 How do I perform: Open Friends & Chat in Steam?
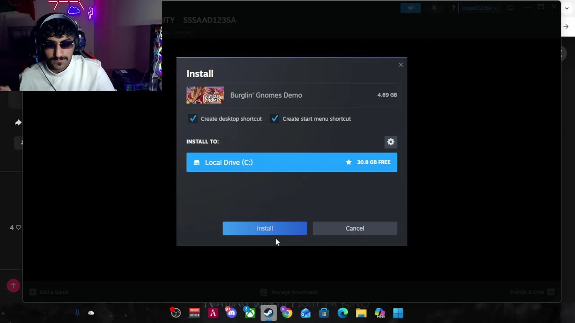(532, 292)
